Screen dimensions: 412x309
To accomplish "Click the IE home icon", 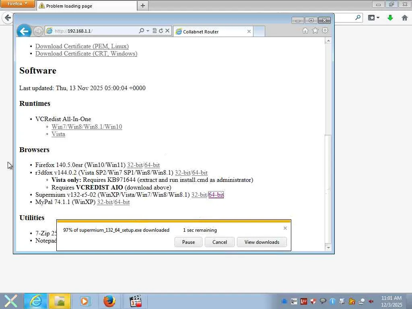I will pyautogui.click(x=305, y=31).
